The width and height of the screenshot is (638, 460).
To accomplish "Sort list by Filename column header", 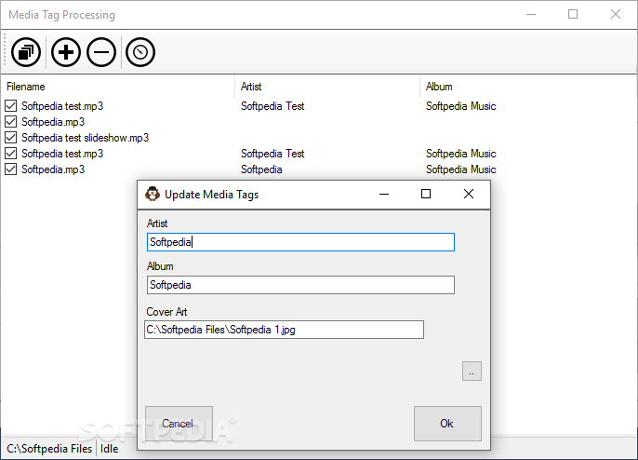I will click(x=118, y=87).
